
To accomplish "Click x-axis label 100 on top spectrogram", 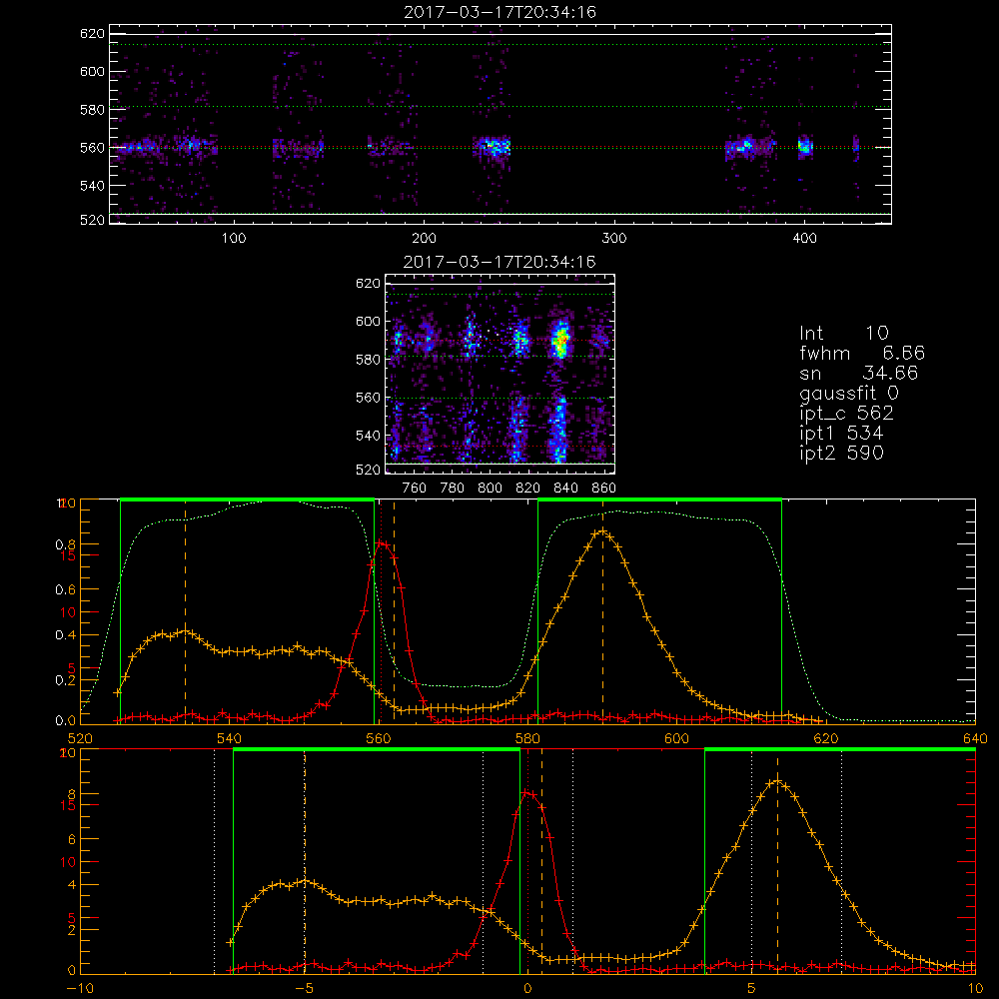I will pyautogui.click(x=234, y=239).
